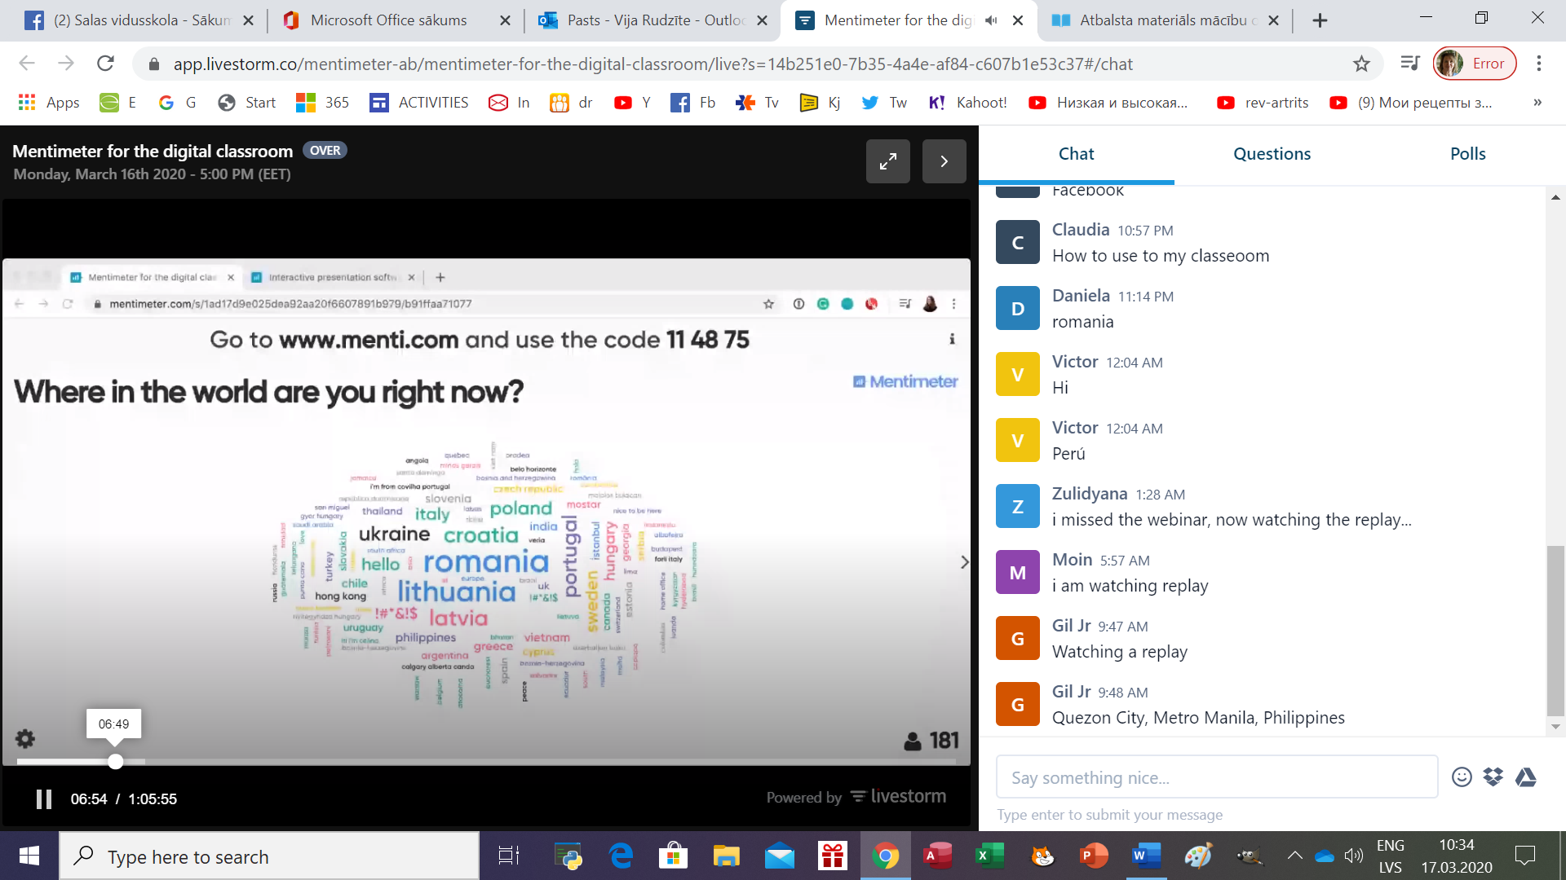Close the Pasts Outlook tab

763,20
